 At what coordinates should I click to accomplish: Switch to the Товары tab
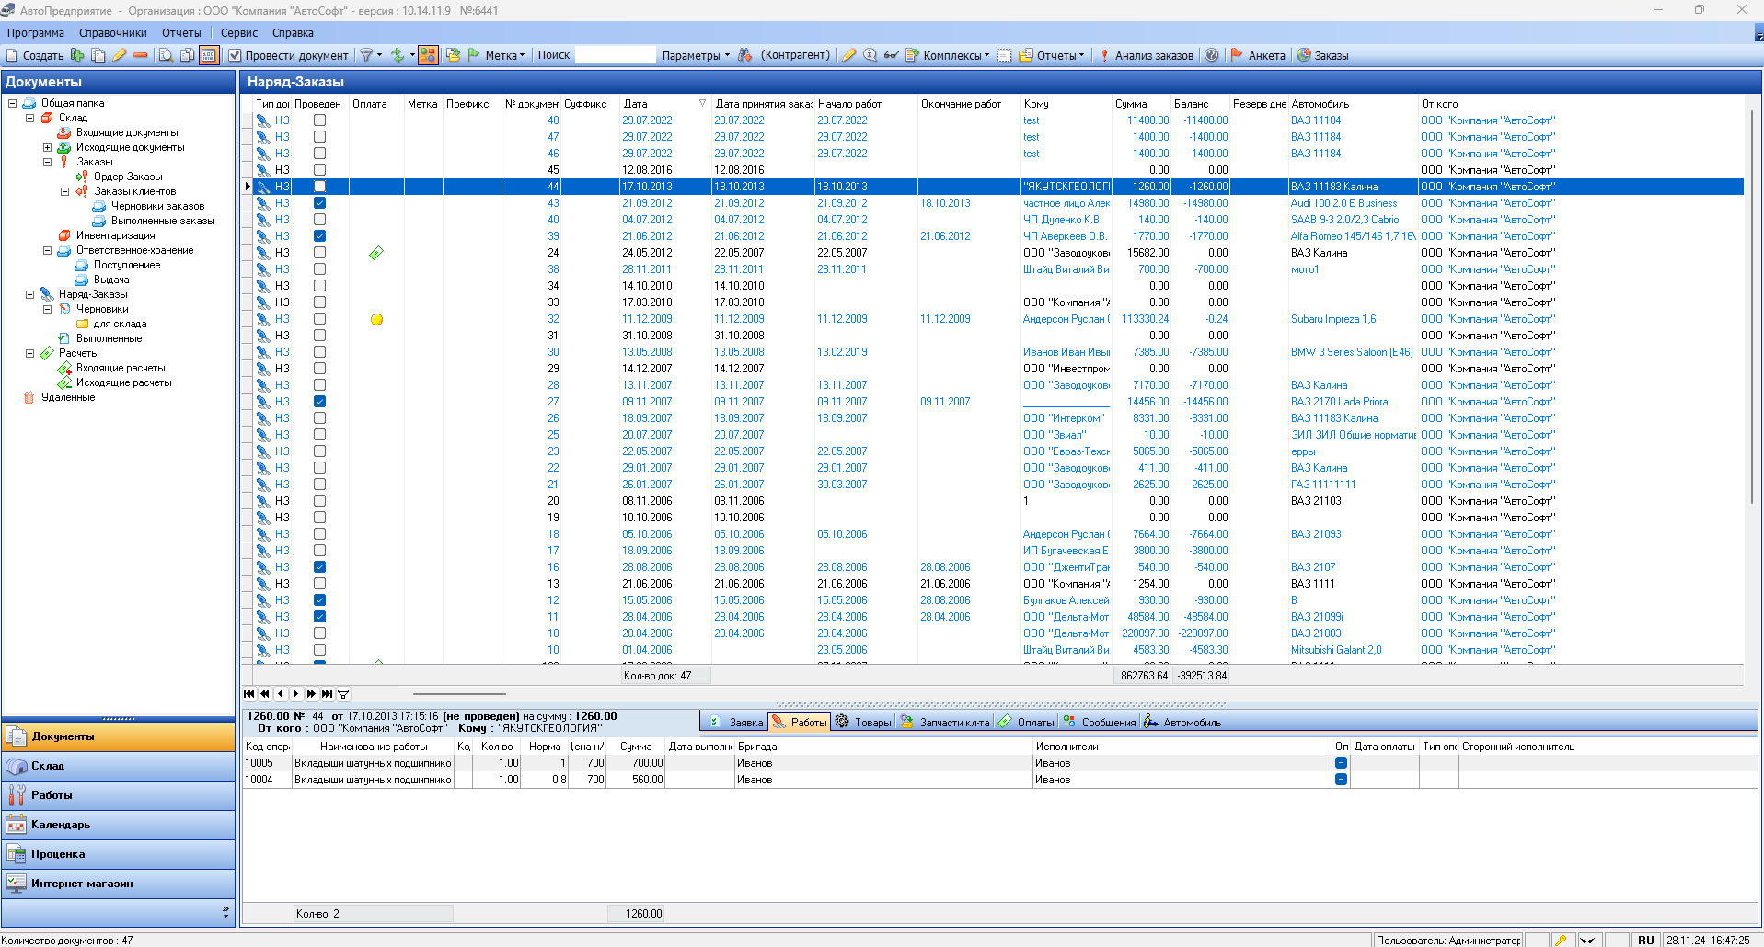coord(863,723)
